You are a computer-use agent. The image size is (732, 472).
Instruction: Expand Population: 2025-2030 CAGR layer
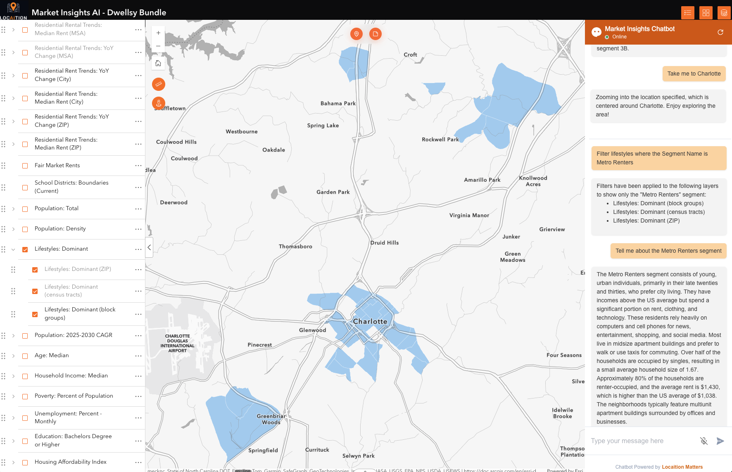click(13, 336)
